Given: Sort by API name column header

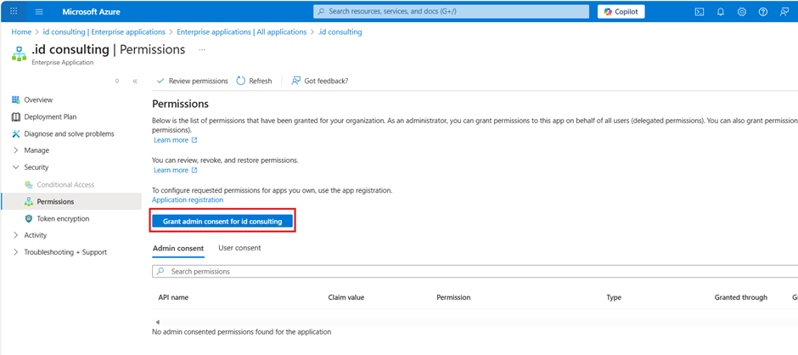Looking at the screenshot, I should 173,297.
